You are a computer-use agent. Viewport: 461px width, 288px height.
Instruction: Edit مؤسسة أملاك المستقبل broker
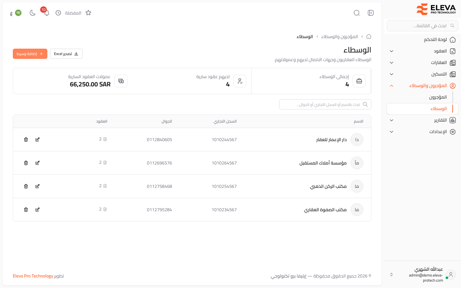click(x=37, y=163)
